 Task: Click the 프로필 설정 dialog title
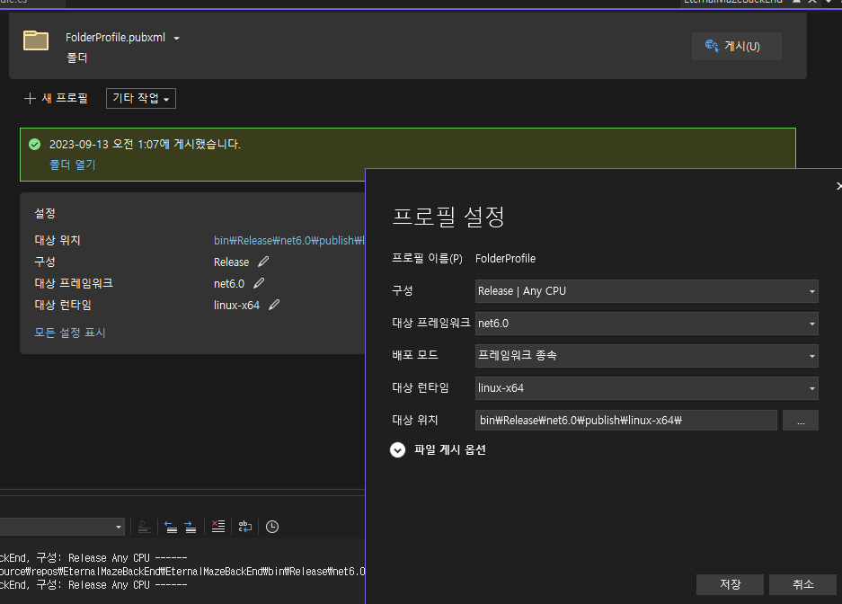448,217
